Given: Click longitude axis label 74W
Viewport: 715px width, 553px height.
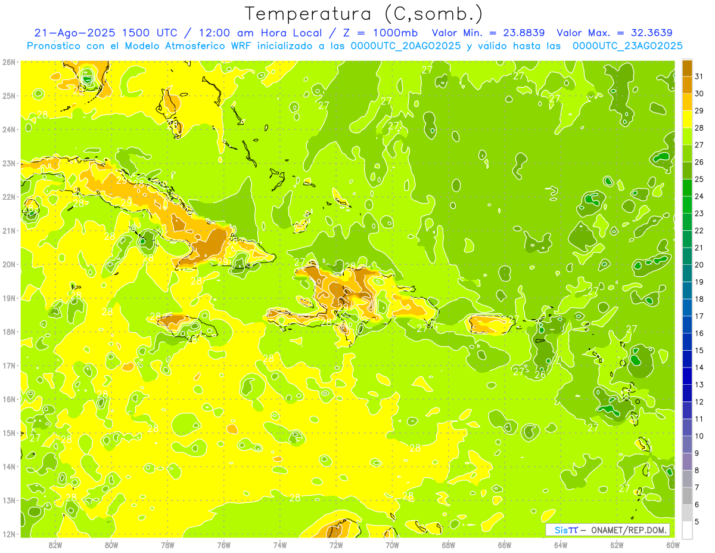Looking at the screenshot, I should tap(279, 545).
